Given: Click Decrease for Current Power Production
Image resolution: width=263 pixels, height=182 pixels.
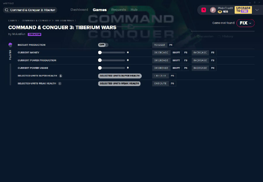Looking at the screenshot, I should 161,60.
